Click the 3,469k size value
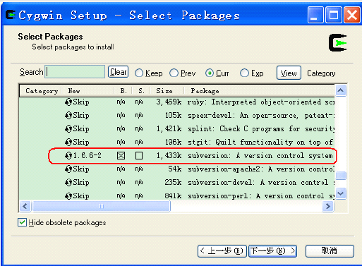Screen dimensions: 362x266 pos(169,102)
